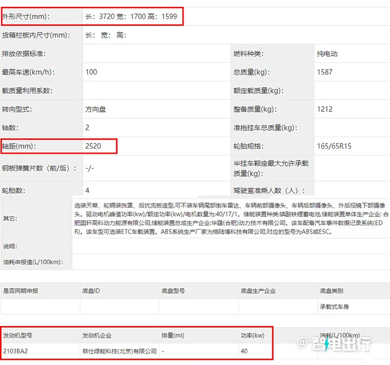Click the 长：3720 宽：1700 高：1599 dimensions value
390x365 pixels.
(x=131, y=17)
